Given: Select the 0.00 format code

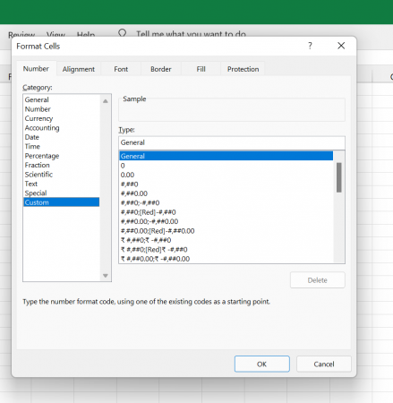Looking at the screenshot, I should pyautogui.click(x=127, y=175).
